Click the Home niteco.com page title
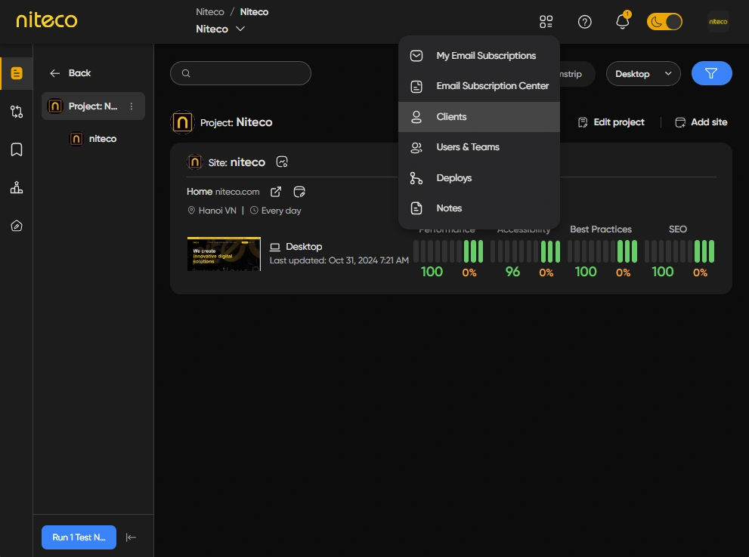 pyautogui.click(x=223, y=192)
